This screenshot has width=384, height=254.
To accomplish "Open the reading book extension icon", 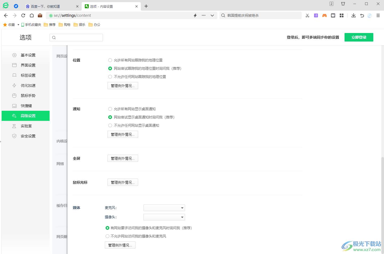I will [333, 15].
